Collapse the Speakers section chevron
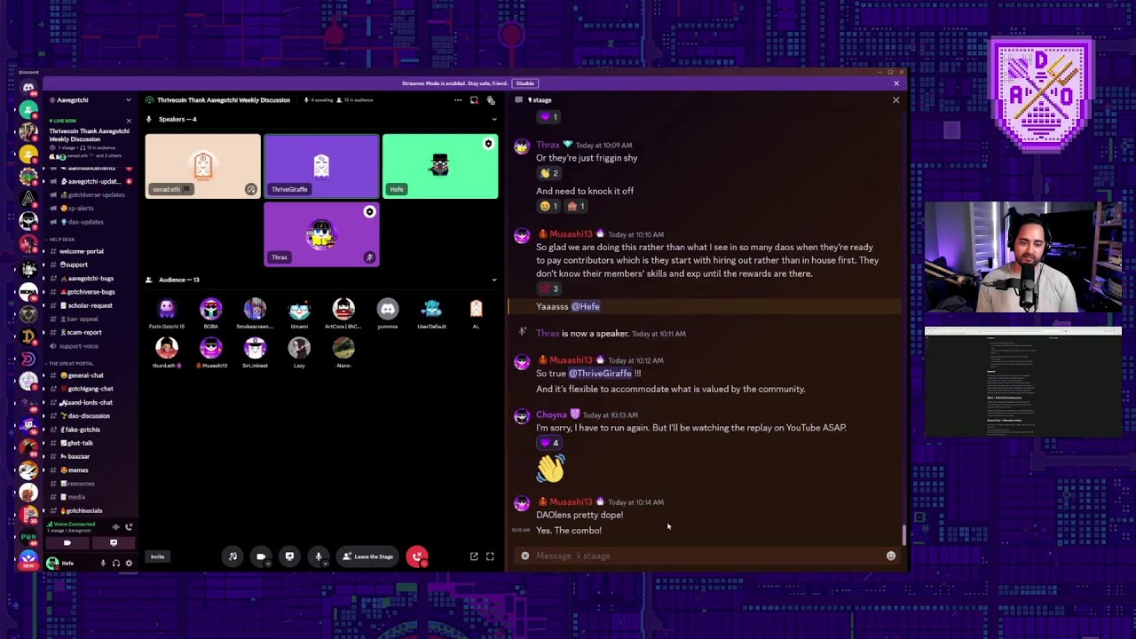The image size is (1136, 639). click(494, 119)
